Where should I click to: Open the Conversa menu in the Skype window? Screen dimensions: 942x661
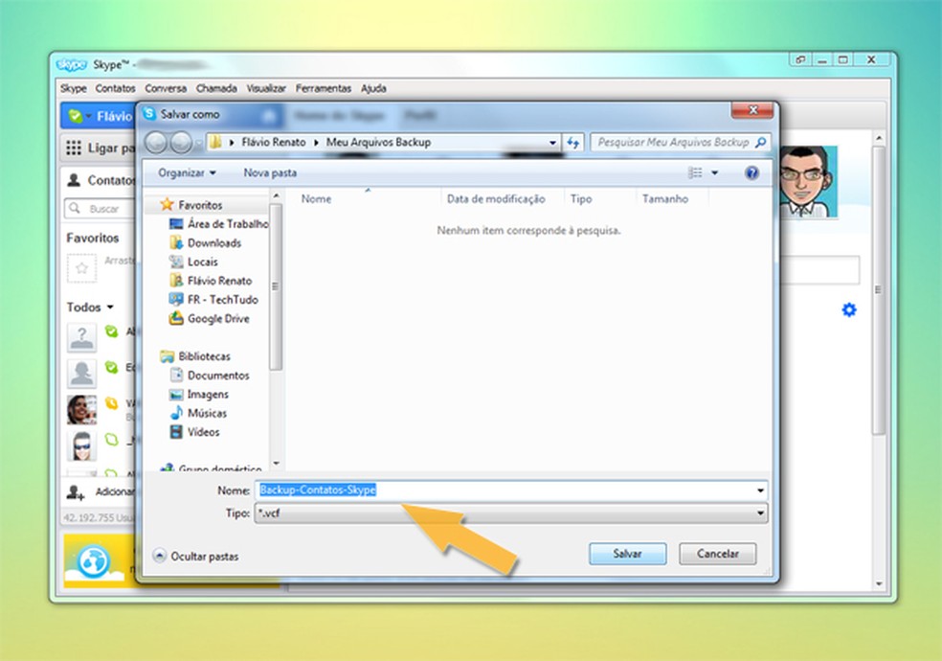[166, 88]
